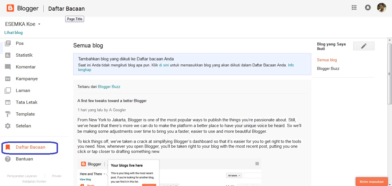Open the Google apps grid

[354, 8]
